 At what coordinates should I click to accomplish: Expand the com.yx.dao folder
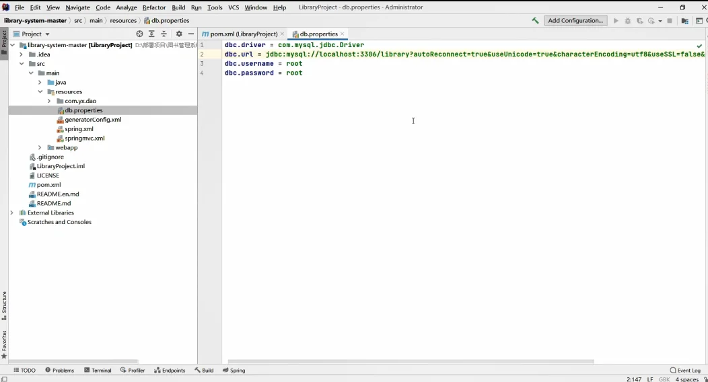coord(49,101)
